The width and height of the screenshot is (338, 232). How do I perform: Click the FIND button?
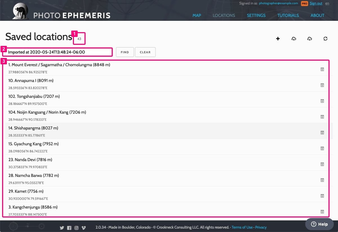[125, 52]
